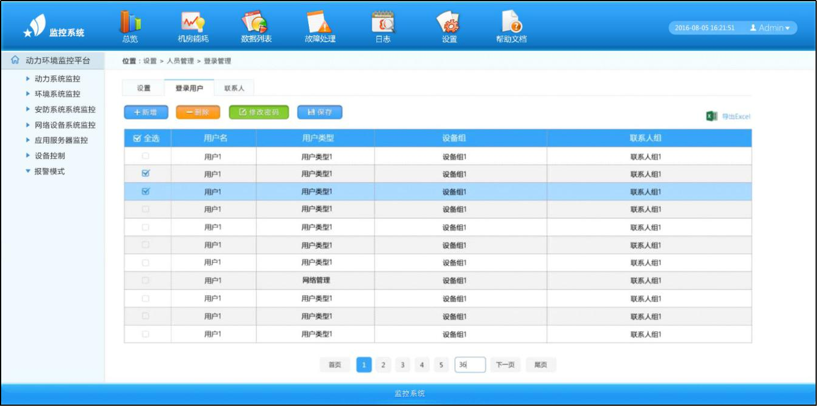Open the 设置 settings gear icon
Screen dimensions: 818x407
coord(448,23)
